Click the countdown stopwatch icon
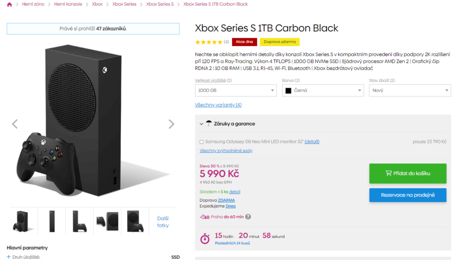This screenshot has width=454, height=260. point(205,239)
